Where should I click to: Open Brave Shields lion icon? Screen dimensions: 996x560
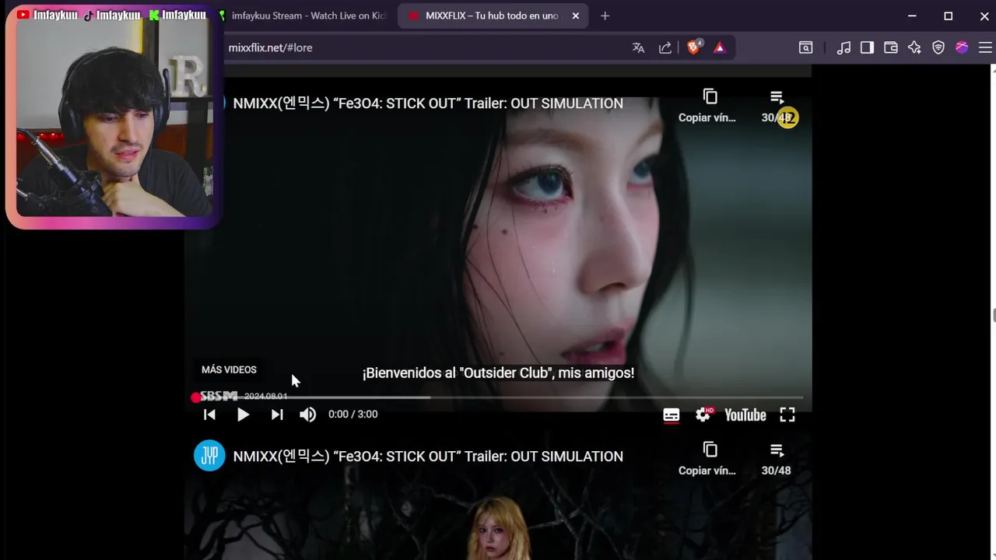point(694,47)
